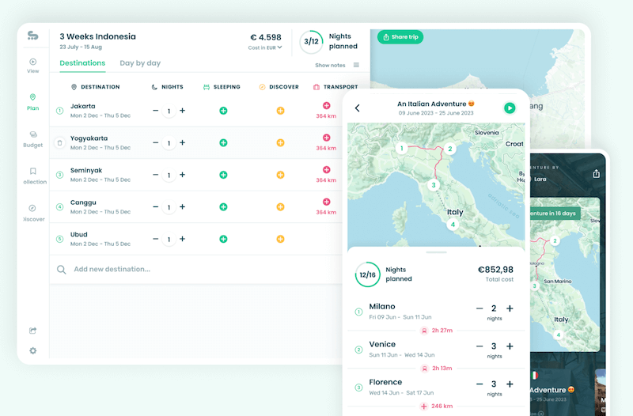The width and height of the screenshot is (633, 416).
Task: Add discover activity for Yogyakarta
Action: (x=280, y=143)
